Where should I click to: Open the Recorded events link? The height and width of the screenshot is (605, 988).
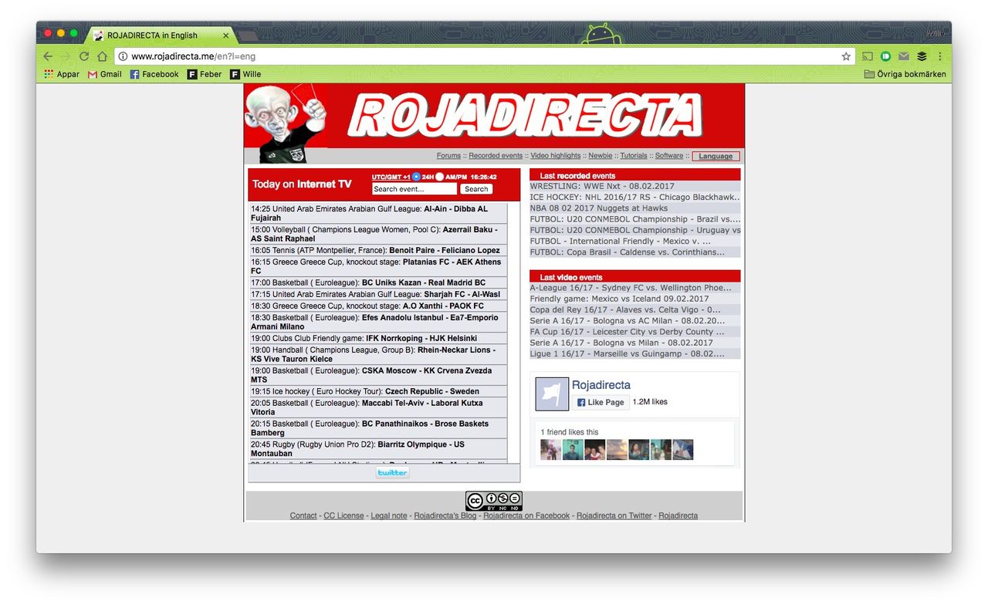[x=496, y=156]
